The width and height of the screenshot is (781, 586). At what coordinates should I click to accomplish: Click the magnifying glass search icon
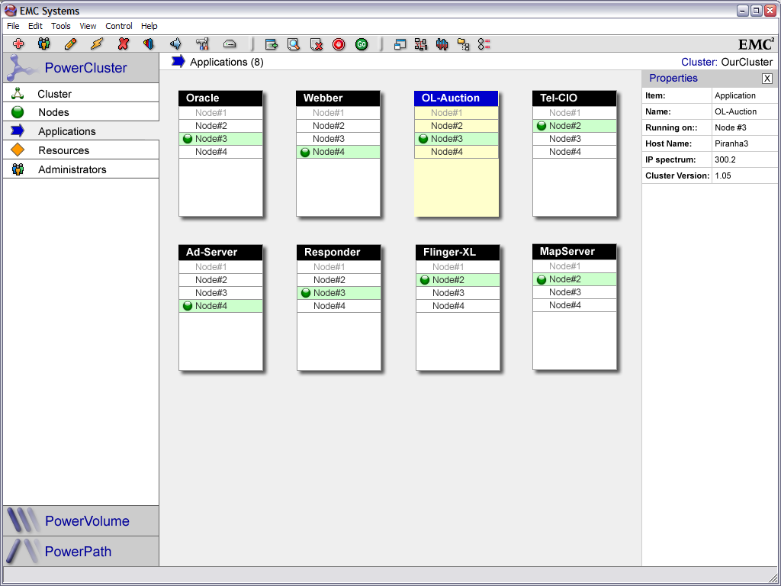(294, 44)
